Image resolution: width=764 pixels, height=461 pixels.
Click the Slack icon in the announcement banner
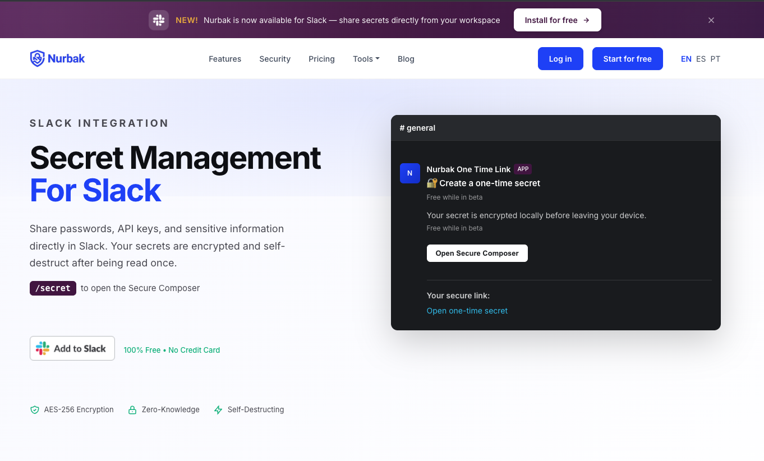[159, 20]
